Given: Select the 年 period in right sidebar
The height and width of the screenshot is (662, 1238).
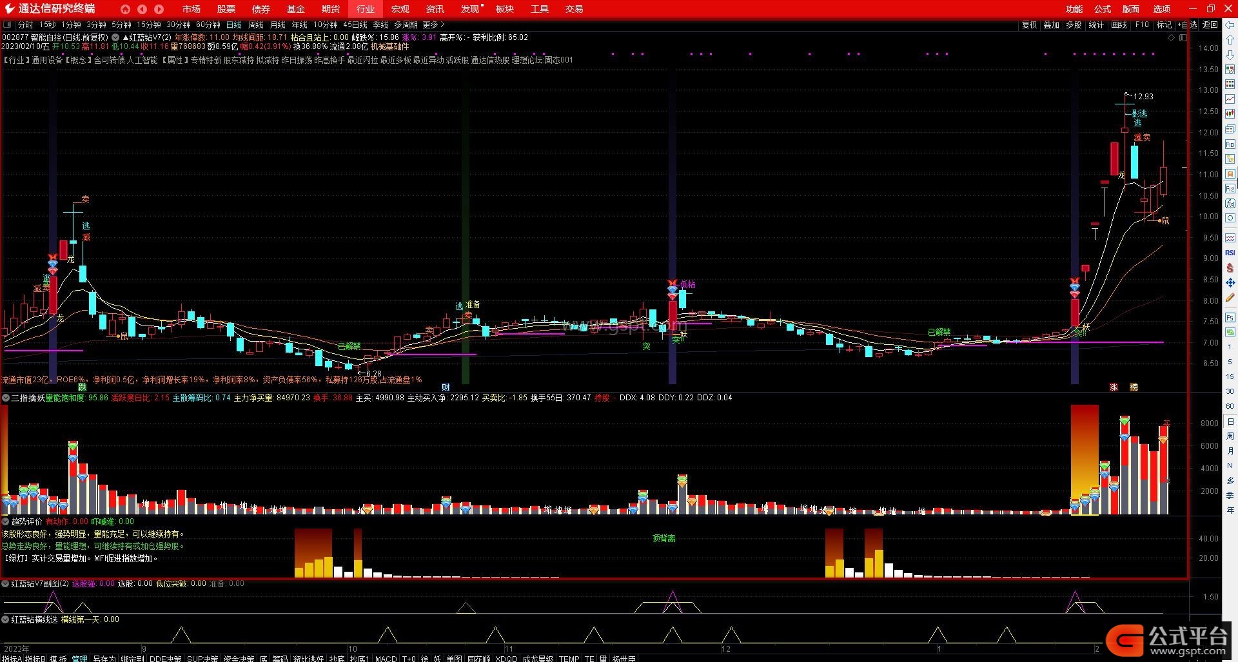Looking at the screenshot, I should coord(1230,510).
